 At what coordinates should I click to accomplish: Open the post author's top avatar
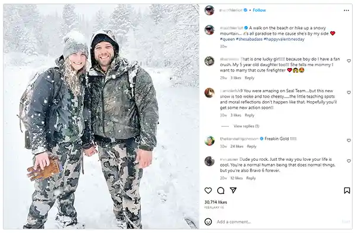click(x=209, y=10)
